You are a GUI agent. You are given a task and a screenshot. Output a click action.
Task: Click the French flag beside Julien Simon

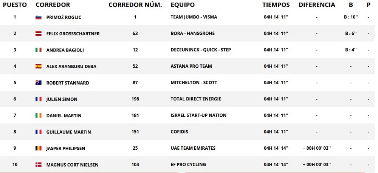38,99
